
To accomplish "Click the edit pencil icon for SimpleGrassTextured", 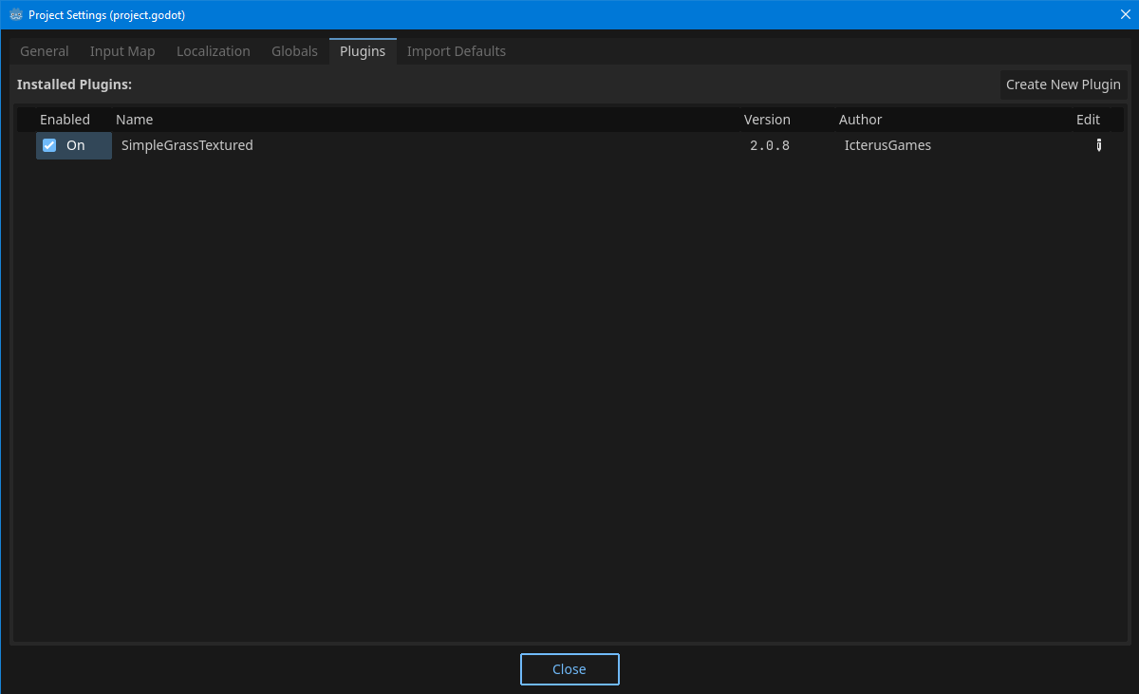I will click(x=1099, y=145).
